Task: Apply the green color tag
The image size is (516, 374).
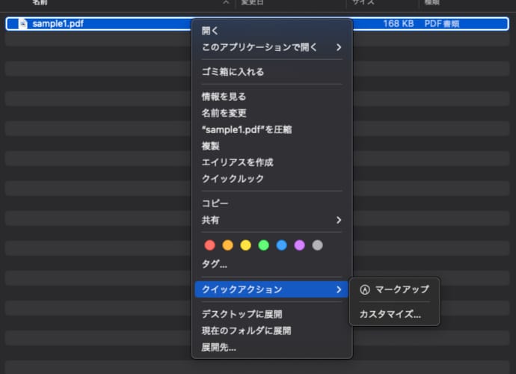Action: coord(263,245)
